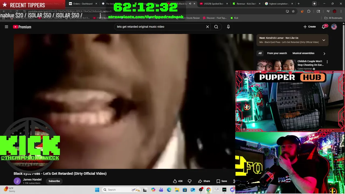Open the James Handel channel avatar
This screenshot has width=345, height=194.
click(x=17, y=181)
